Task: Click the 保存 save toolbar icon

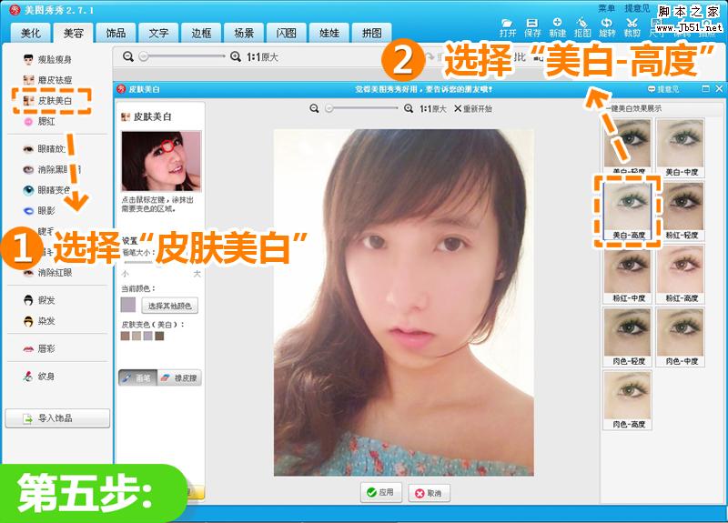Action: pos(532,28)
